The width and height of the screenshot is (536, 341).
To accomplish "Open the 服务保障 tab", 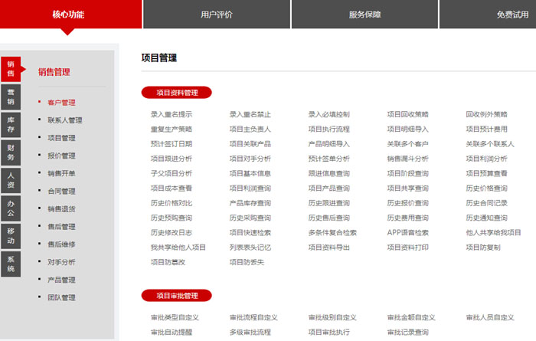I will click(364, 15).
